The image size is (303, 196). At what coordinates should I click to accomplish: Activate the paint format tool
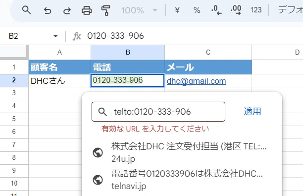coord(105,10)
